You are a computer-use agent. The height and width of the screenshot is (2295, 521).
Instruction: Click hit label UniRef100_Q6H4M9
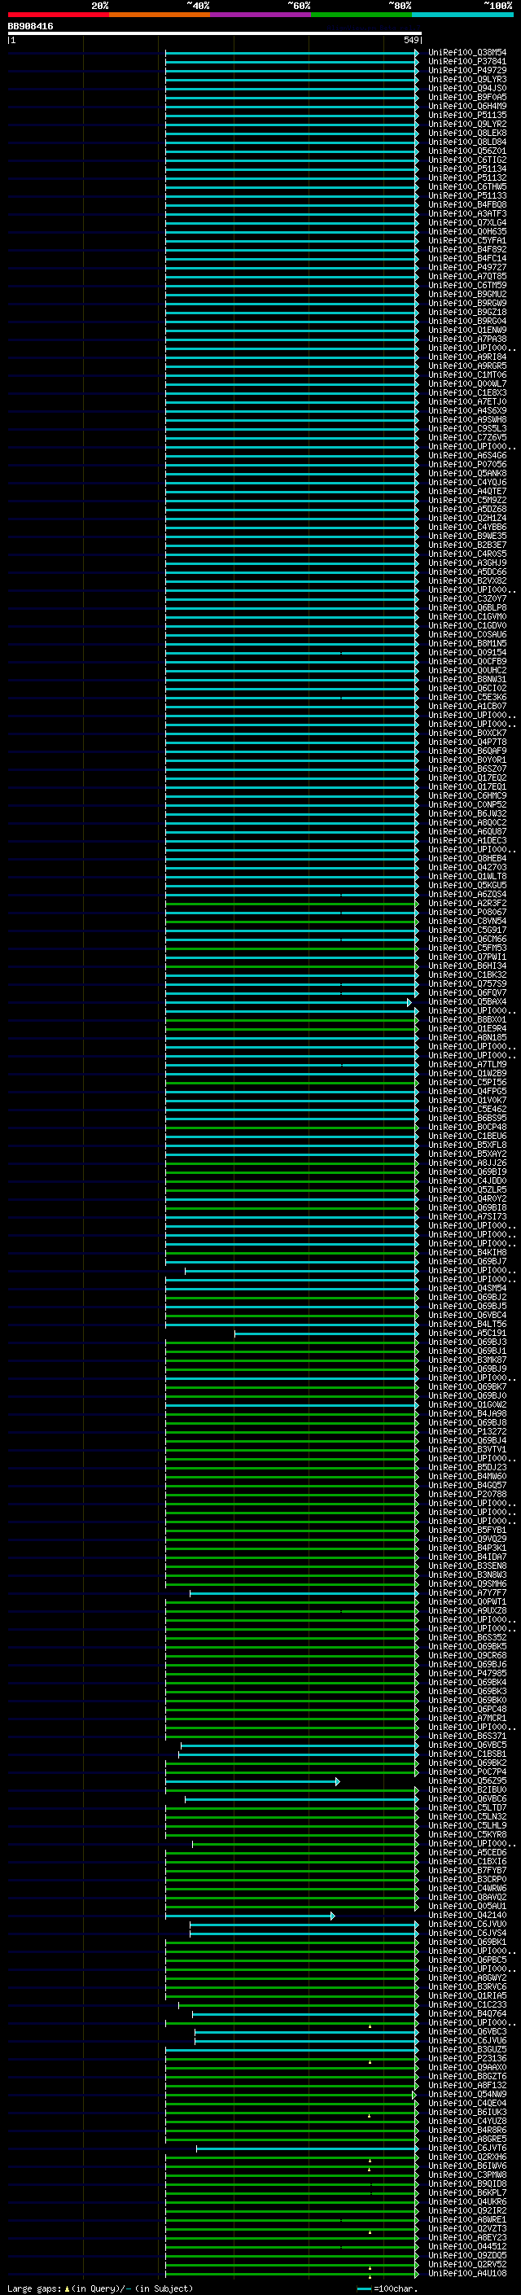(467, 106)
